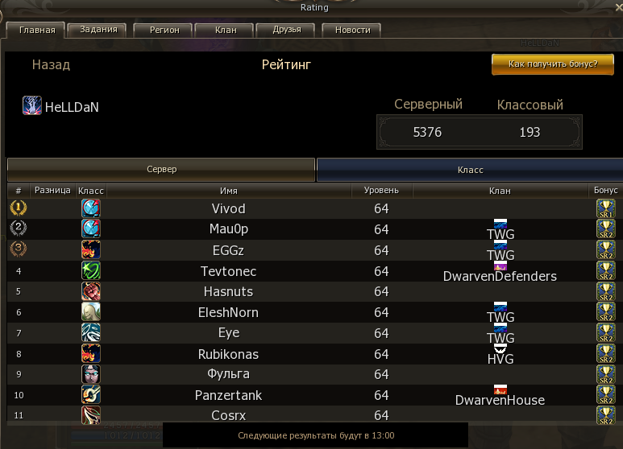
Task: Click the bronze third place medal icon
Action: click(19, 249)
